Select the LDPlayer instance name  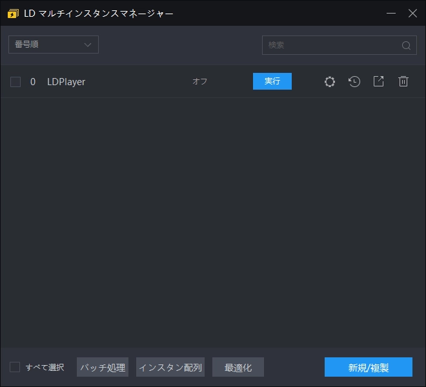(x=66, y=82)
